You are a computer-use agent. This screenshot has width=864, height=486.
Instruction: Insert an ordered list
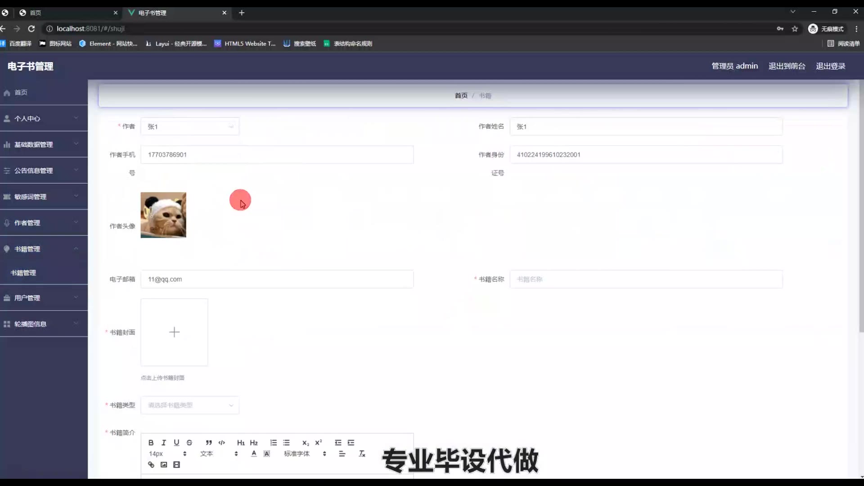coord(273,443)
